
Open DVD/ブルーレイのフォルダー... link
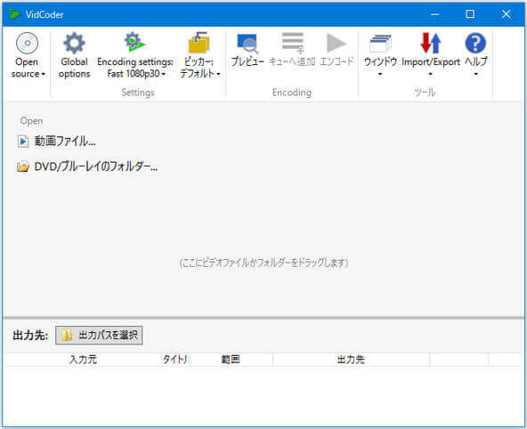[x=96, y=166]
